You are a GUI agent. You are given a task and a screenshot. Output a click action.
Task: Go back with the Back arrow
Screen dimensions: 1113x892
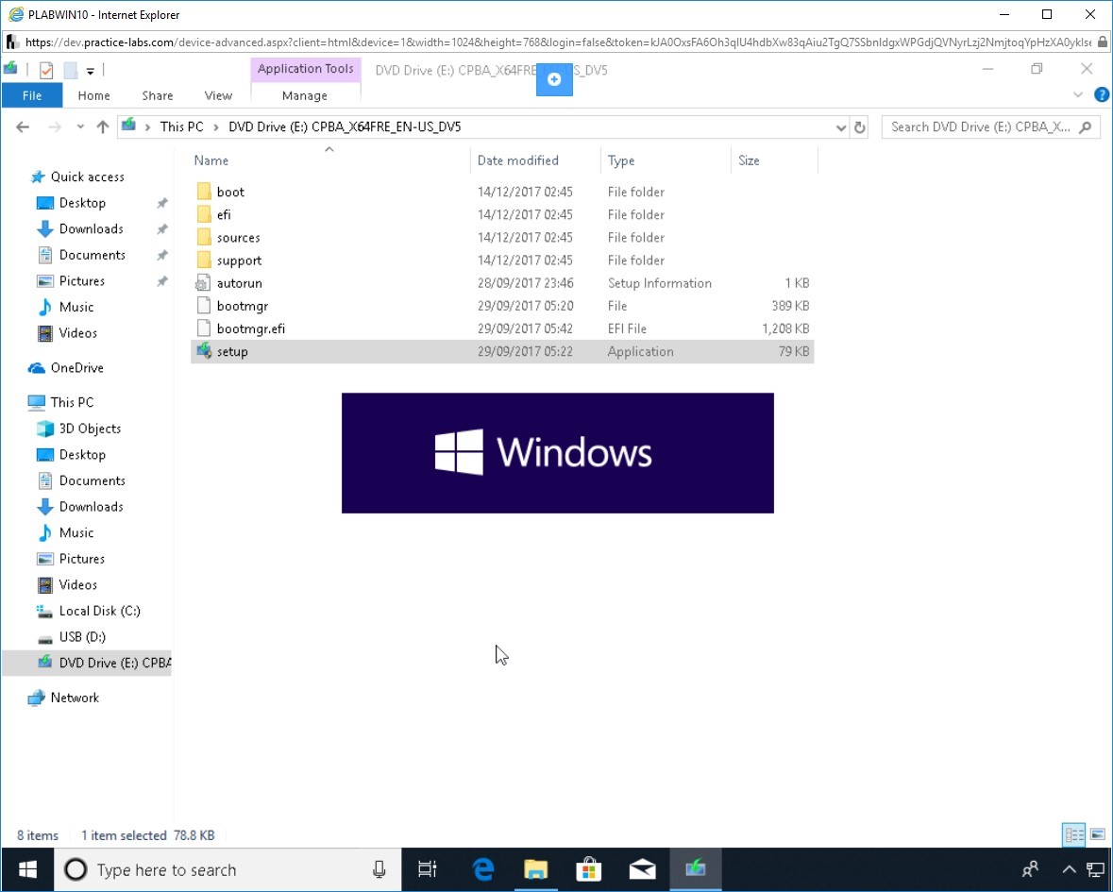[x=23, y=127]
